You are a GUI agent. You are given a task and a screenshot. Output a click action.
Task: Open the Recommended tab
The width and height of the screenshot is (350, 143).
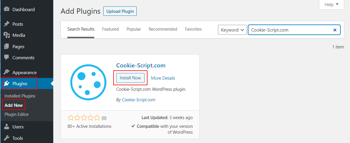pyautogui.click(x=163, y=29)
